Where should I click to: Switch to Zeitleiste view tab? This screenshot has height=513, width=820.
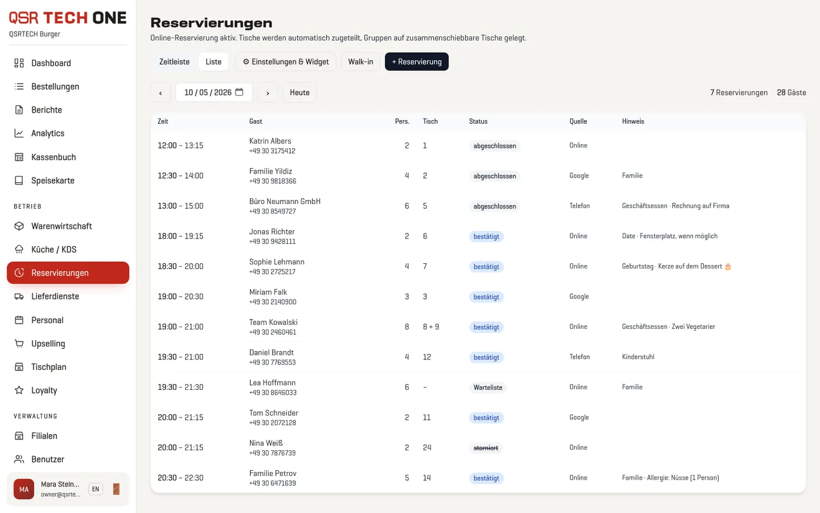click(x=175, y=62)
